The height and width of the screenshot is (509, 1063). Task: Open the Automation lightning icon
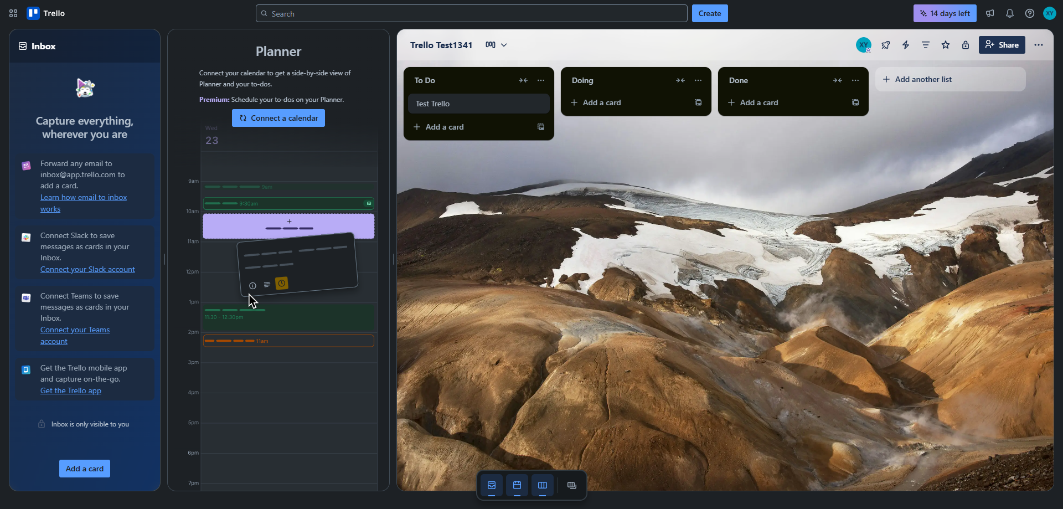(906, 45)
